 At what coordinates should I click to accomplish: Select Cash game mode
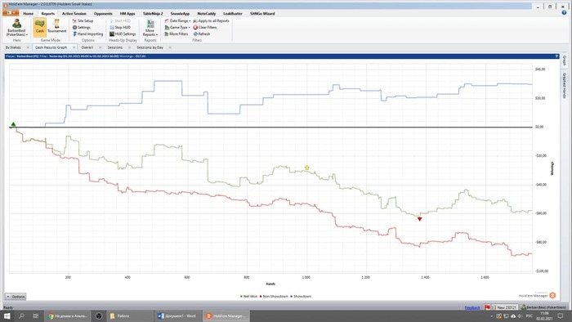click(x=39, y=27)
